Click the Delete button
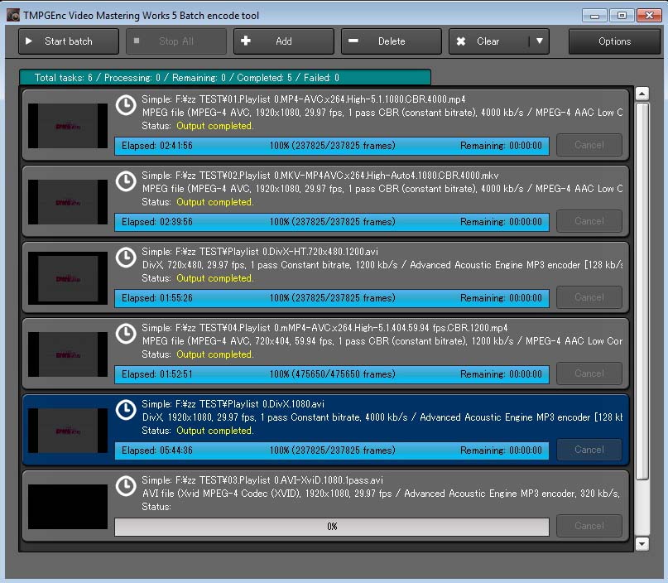 click(x=391, y=41)
